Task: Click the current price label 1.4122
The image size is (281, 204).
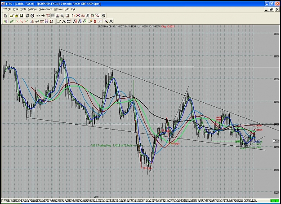Action: click(276, 141)
